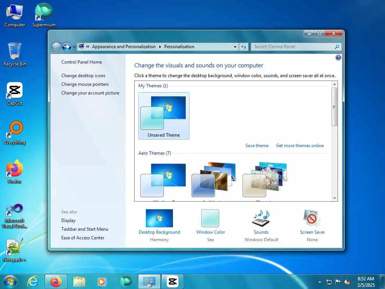Maximize the Personalization window
Image resolution: width=385 pixels, height=289 pixels.
pyautogui.click(x=320, y=33)
